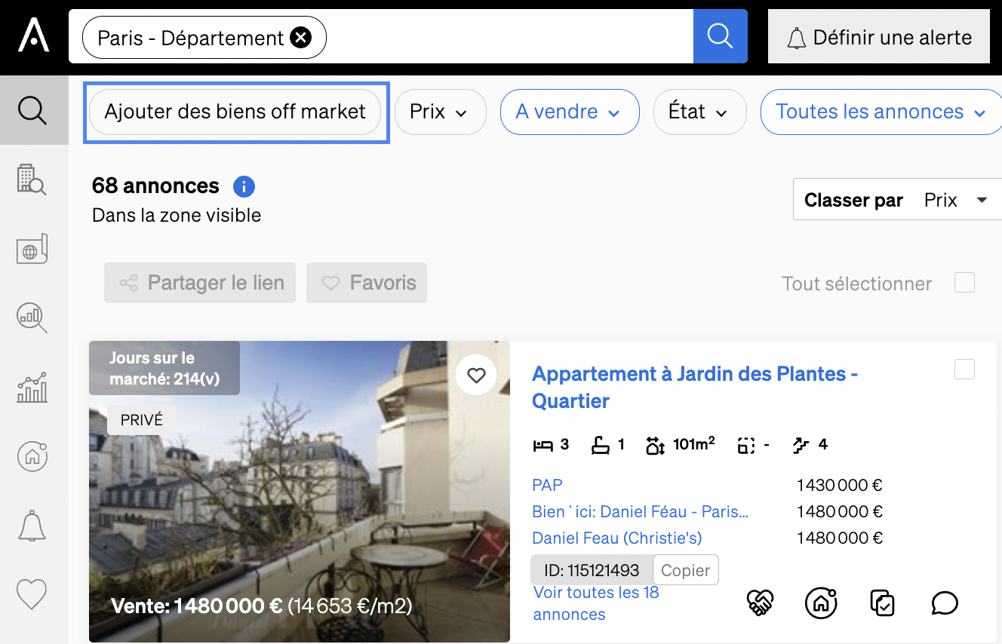Open the Classer par Prix sort dropdown
The width and height of the screenshot is (1002, 644).
pos(897,200)
